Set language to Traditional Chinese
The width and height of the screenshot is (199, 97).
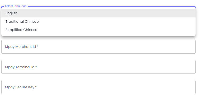tap(98, 21)
